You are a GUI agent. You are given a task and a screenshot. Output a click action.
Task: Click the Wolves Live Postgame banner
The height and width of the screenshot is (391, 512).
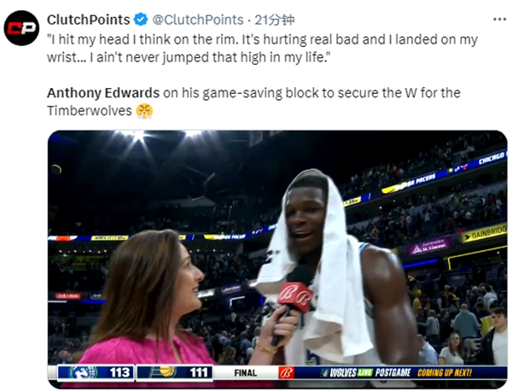366,373
